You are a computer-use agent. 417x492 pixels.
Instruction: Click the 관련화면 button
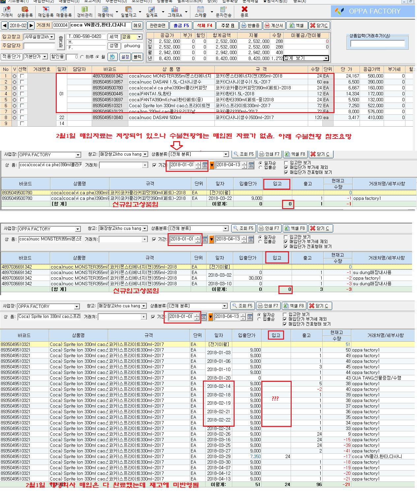[x=157, y=25]
